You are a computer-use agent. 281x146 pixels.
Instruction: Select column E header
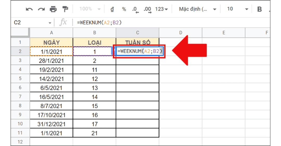tap(223, 32)
